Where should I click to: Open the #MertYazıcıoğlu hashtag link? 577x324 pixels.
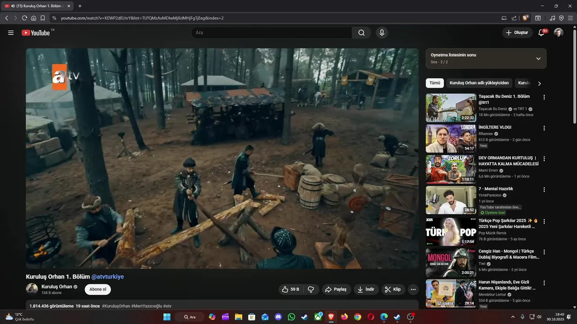click(x=147, y=306)
